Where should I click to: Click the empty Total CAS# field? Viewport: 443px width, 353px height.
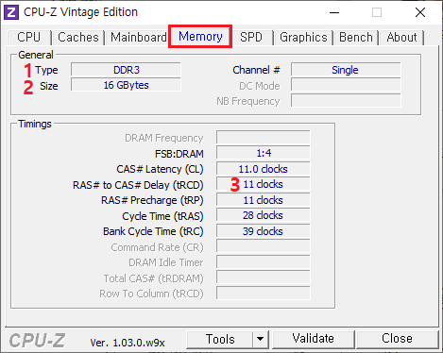[x=264, y=277]
